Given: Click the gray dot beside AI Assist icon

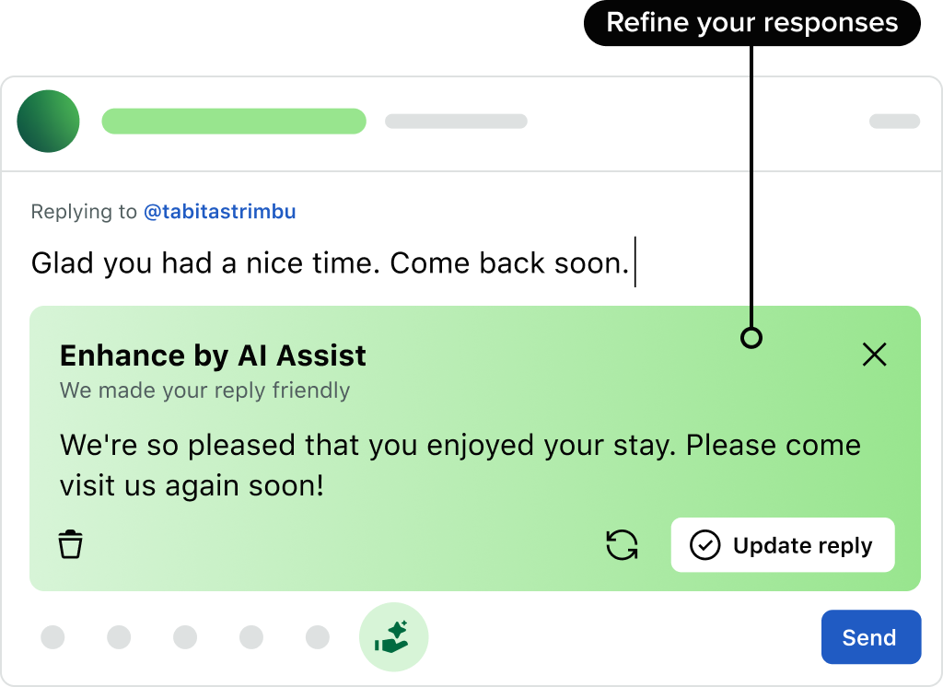Looking at the screenshot, I should 318,637.
